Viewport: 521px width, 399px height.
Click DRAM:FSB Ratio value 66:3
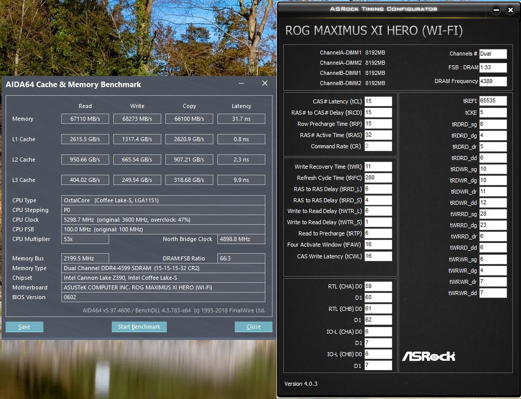[x=241, y=258]
